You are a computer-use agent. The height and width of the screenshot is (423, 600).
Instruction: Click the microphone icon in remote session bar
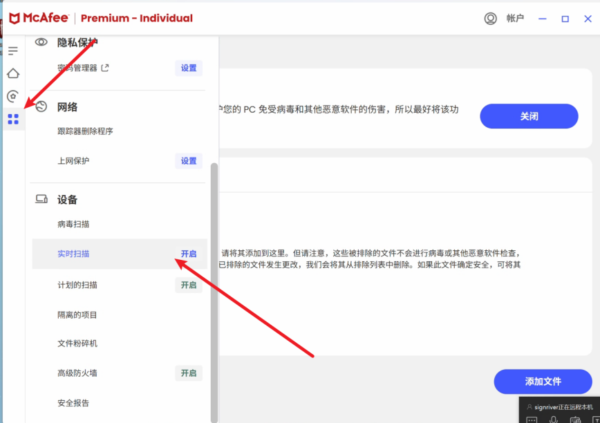pos(553,419)
